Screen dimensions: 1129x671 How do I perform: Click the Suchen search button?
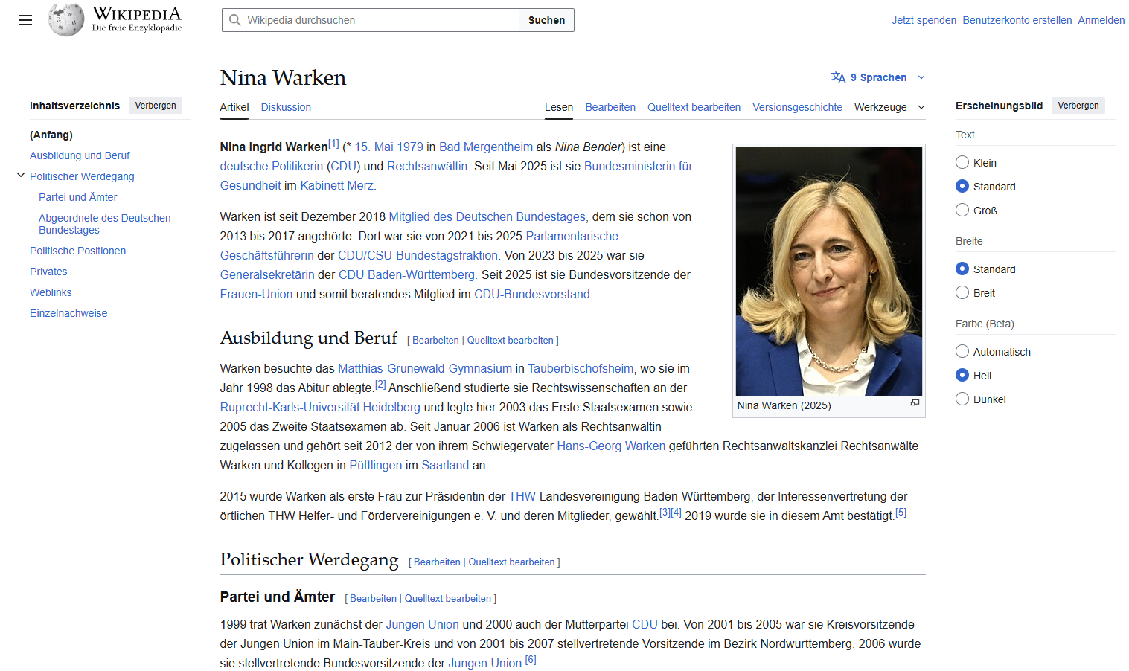click(546, 20)
